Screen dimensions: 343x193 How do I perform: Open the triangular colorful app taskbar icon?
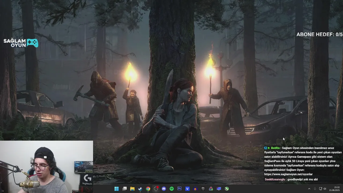[x=211, y=189]
